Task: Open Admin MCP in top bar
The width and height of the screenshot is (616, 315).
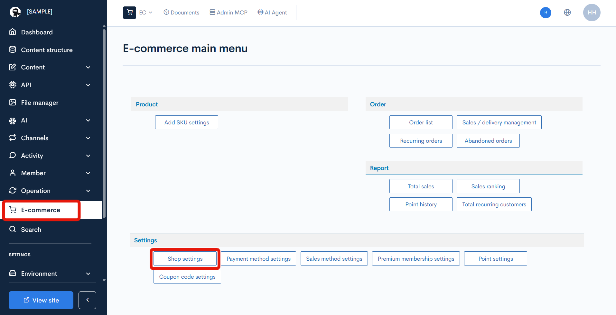Action: [229, 13]
